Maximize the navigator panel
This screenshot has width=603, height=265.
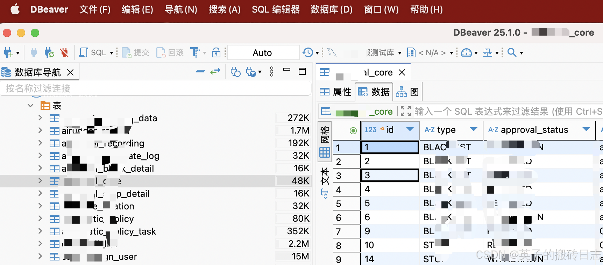pos(302,71)
